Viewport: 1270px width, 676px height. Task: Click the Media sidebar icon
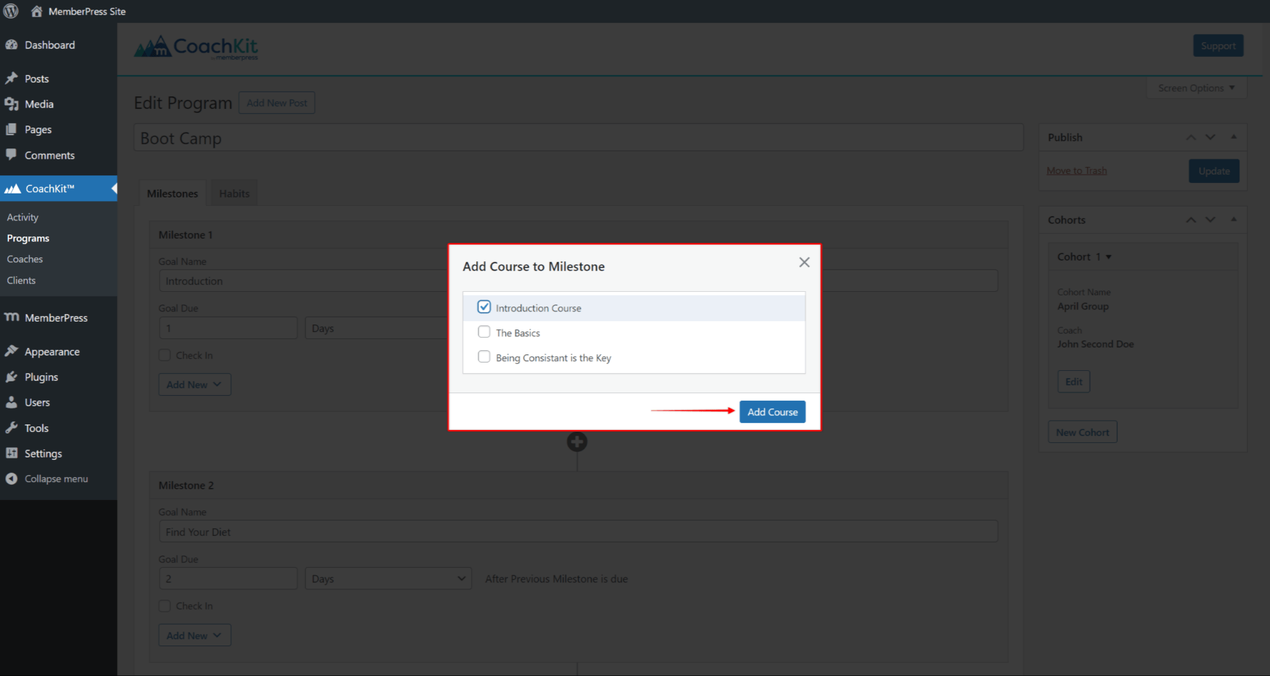(x=11, y=104)
